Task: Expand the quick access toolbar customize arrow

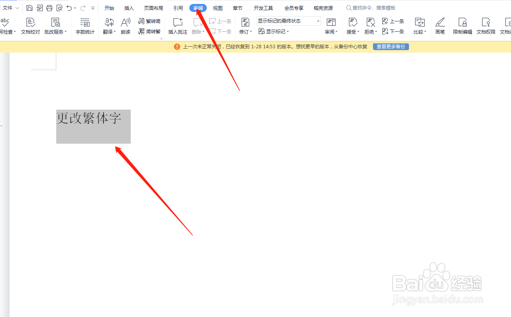Action: pos(93,8)
